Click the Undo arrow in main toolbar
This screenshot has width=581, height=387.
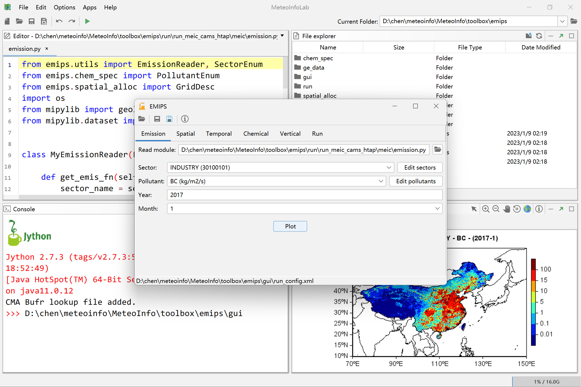[x=59, y=21]
